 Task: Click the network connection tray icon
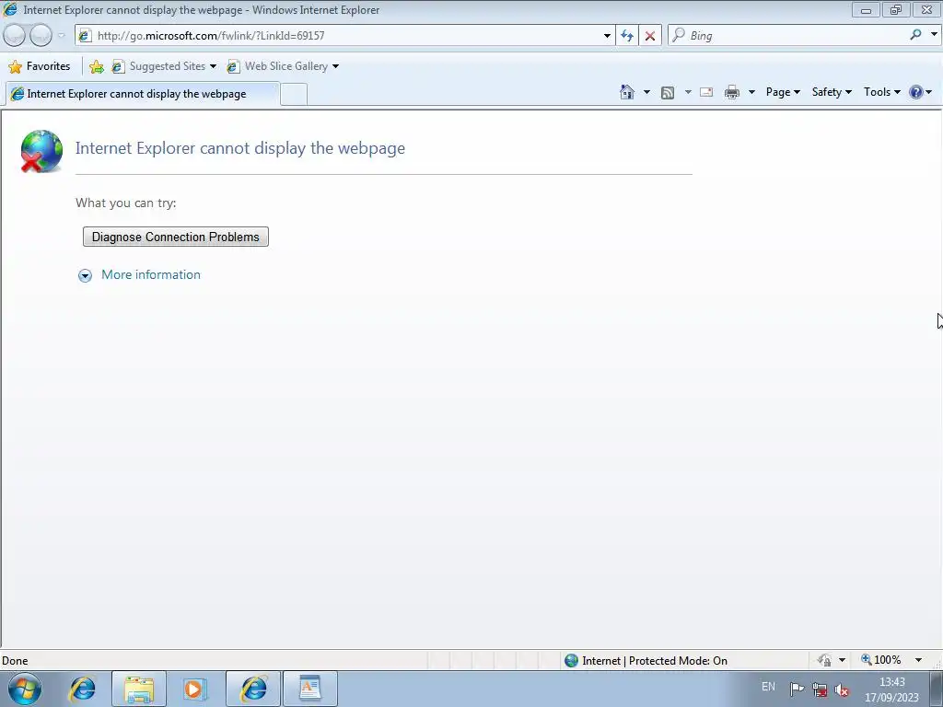(820, 689)
